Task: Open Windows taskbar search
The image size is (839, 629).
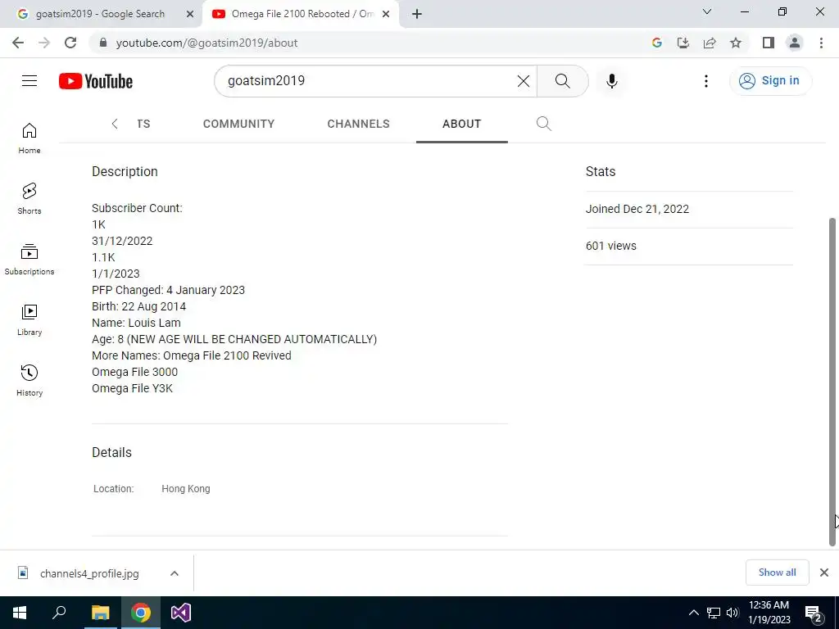Action: point(59,613)
